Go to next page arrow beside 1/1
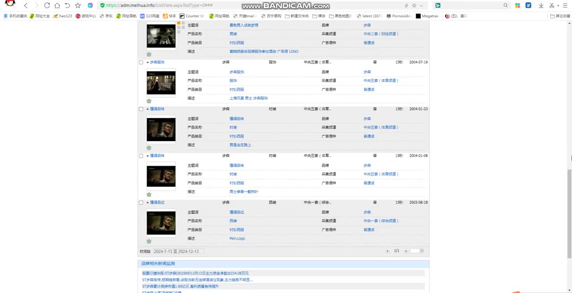Image resolution: width=572 pixels, height=293 pixels. point(406,251)
